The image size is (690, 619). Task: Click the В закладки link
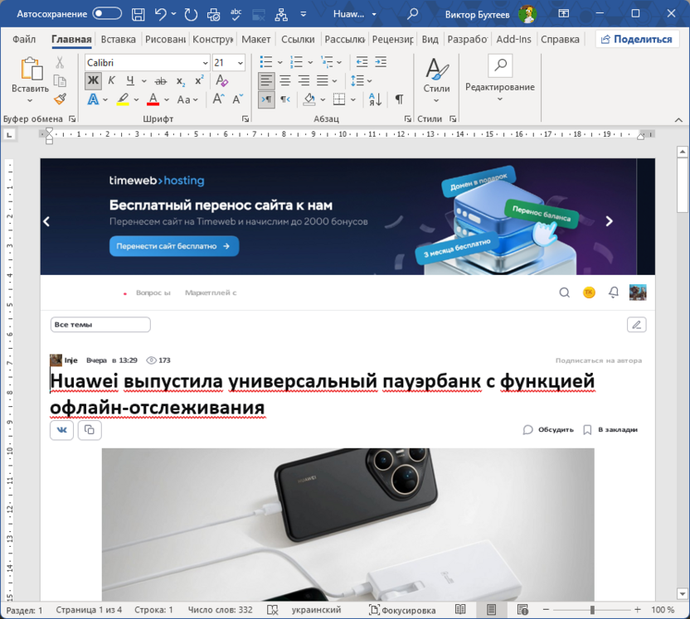tap(610, 429)
